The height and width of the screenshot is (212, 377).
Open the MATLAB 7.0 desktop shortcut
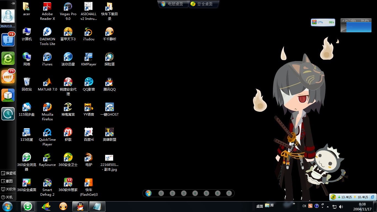[x=47, y=82]
